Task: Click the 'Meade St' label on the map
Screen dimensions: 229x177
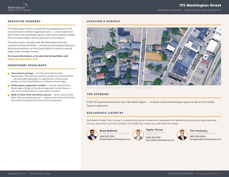Action: click(x=91, y=66)
